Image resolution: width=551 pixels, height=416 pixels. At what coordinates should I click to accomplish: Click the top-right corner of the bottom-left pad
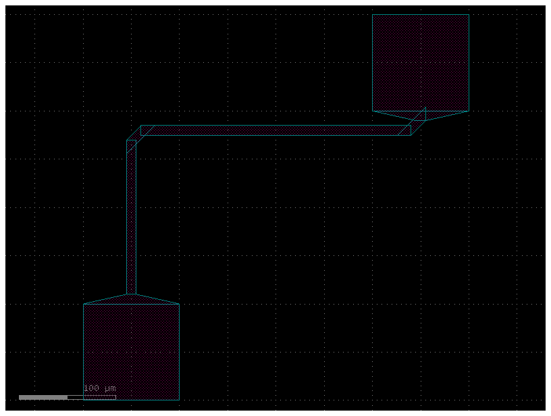click(x=179, y=304)
